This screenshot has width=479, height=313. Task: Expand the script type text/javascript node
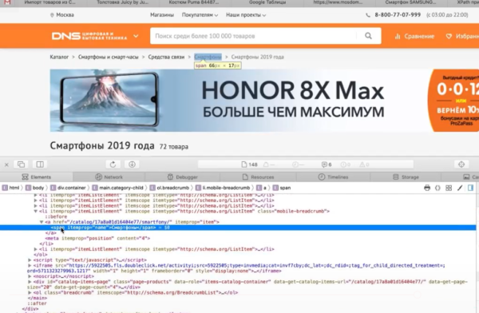(x=30, y=260)
